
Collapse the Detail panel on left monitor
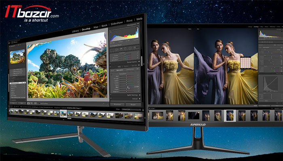[x=140, y=99]
